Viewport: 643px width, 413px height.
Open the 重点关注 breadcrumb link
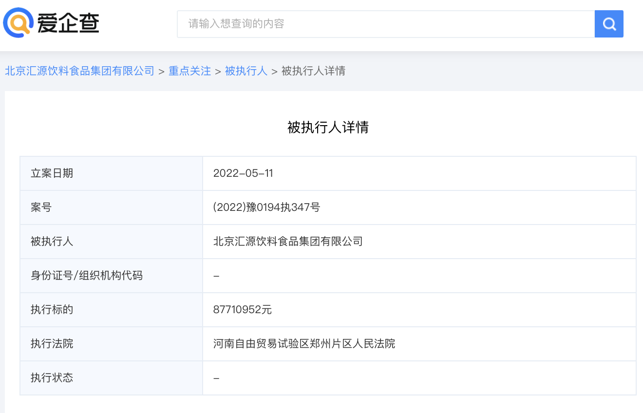189,71
